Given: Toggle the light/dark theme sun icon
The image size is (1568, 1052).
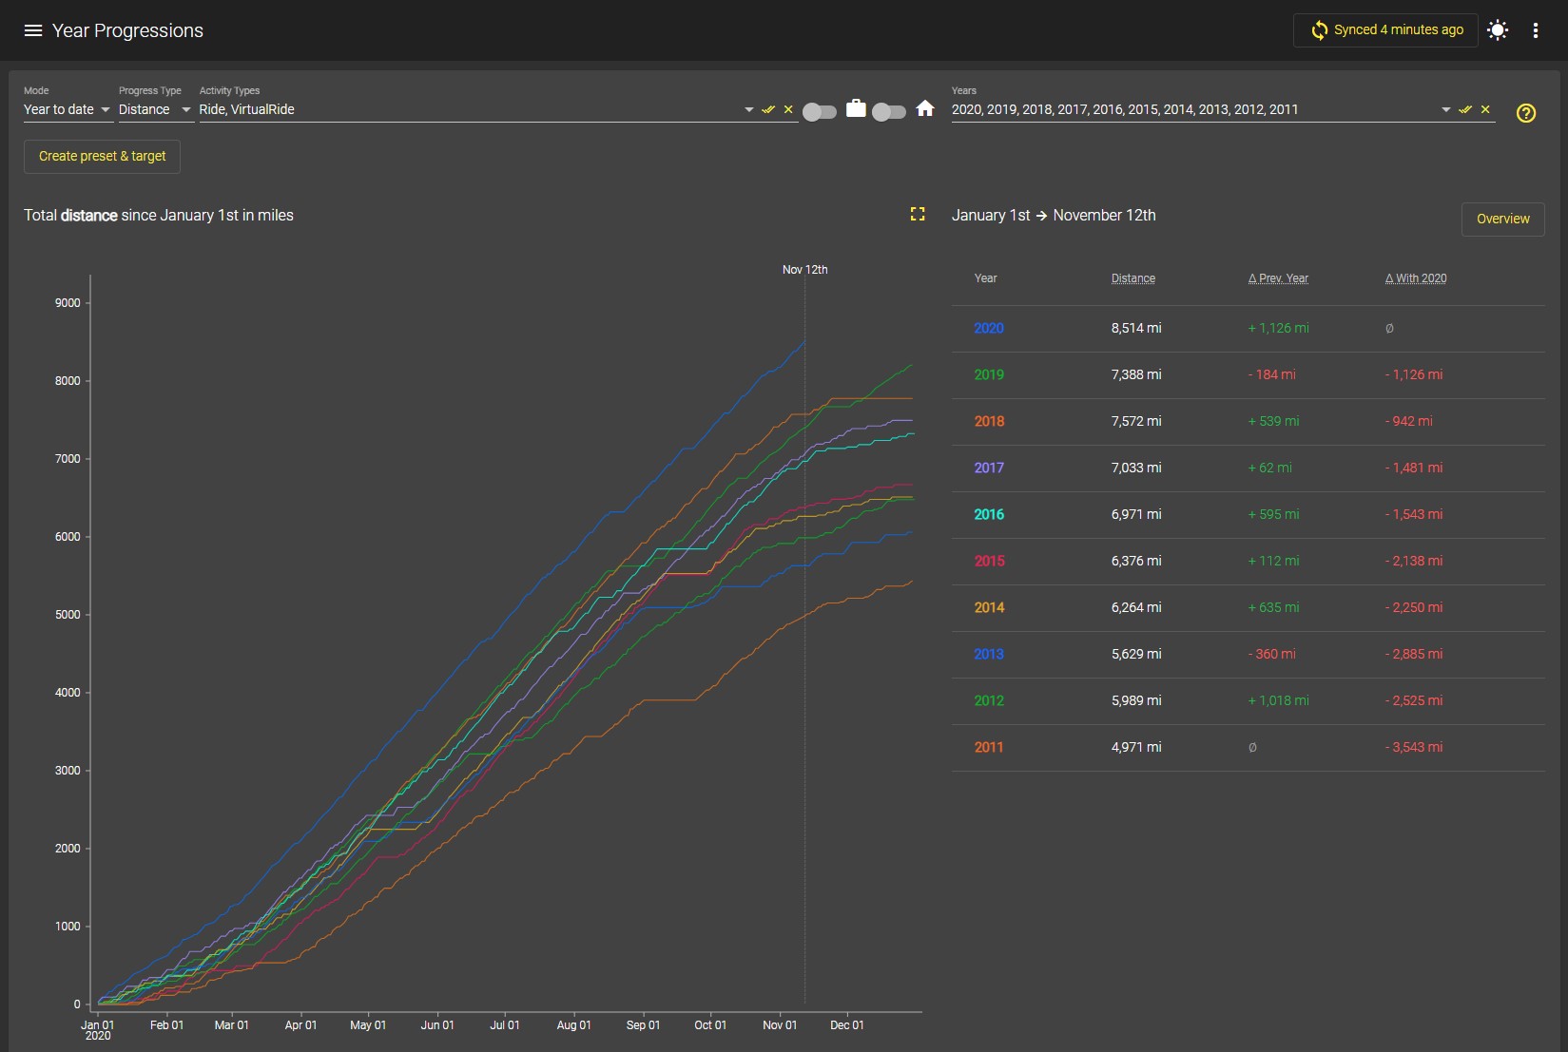Looking at the screenshot, I should 1498,30.
